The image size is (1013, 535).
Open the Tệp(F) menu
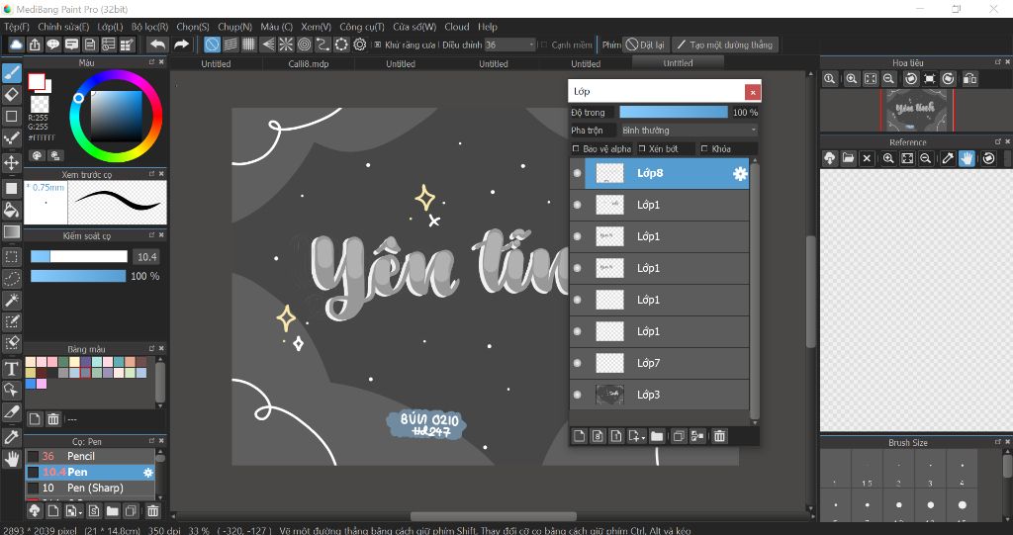[17, 27]
